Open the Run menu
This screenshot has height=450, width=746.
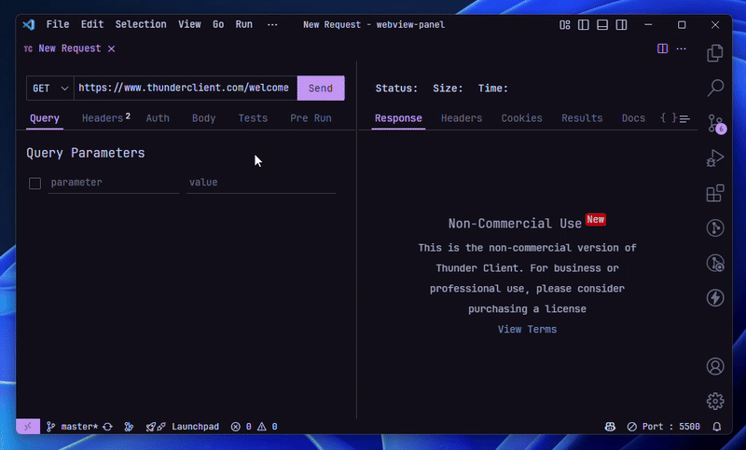[x=244, y=25]
